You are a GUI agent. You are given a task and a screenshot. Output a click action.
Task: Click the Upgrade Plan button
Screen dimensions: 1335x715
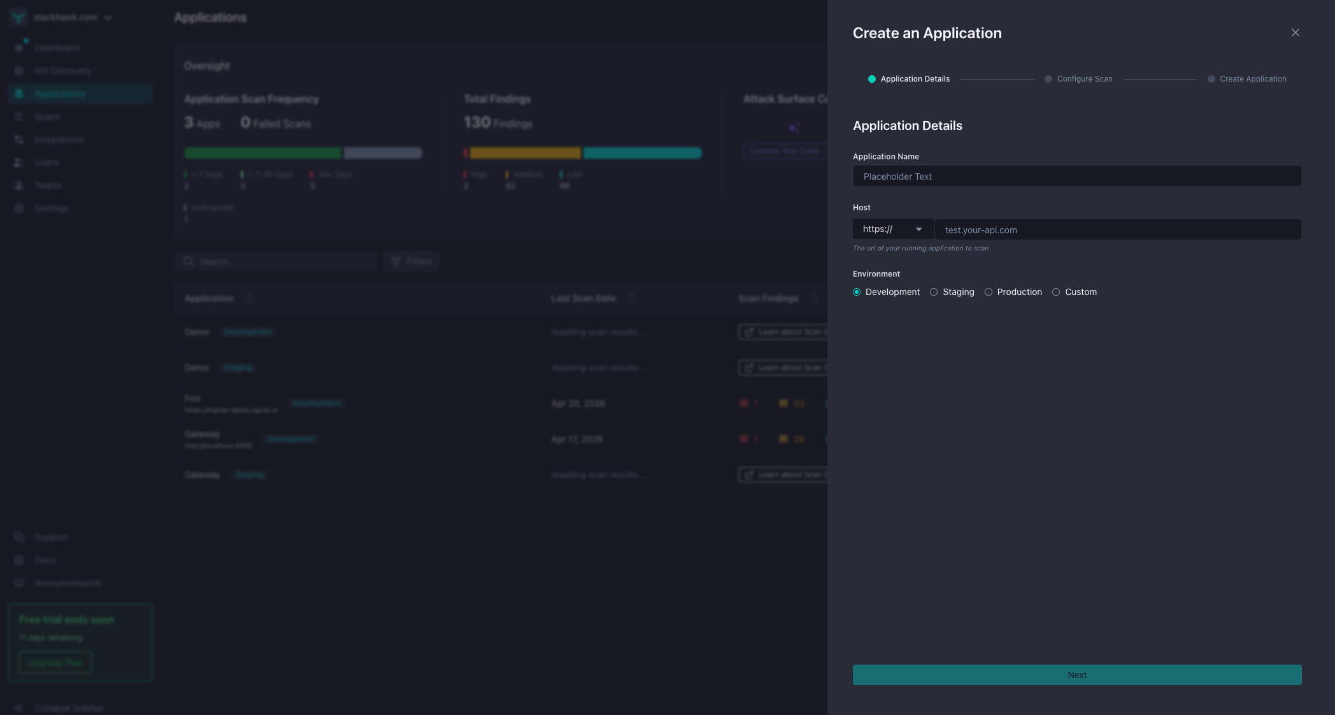55,662
